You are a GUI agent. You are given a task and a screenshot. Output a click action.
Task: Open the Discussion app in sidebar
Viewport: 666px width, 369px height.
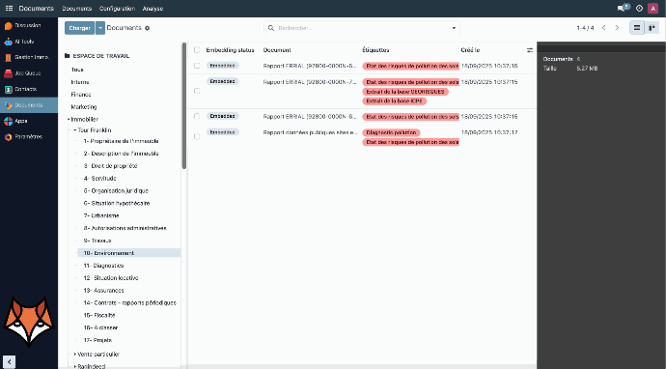pyautogui.click(x=8, y=26)
